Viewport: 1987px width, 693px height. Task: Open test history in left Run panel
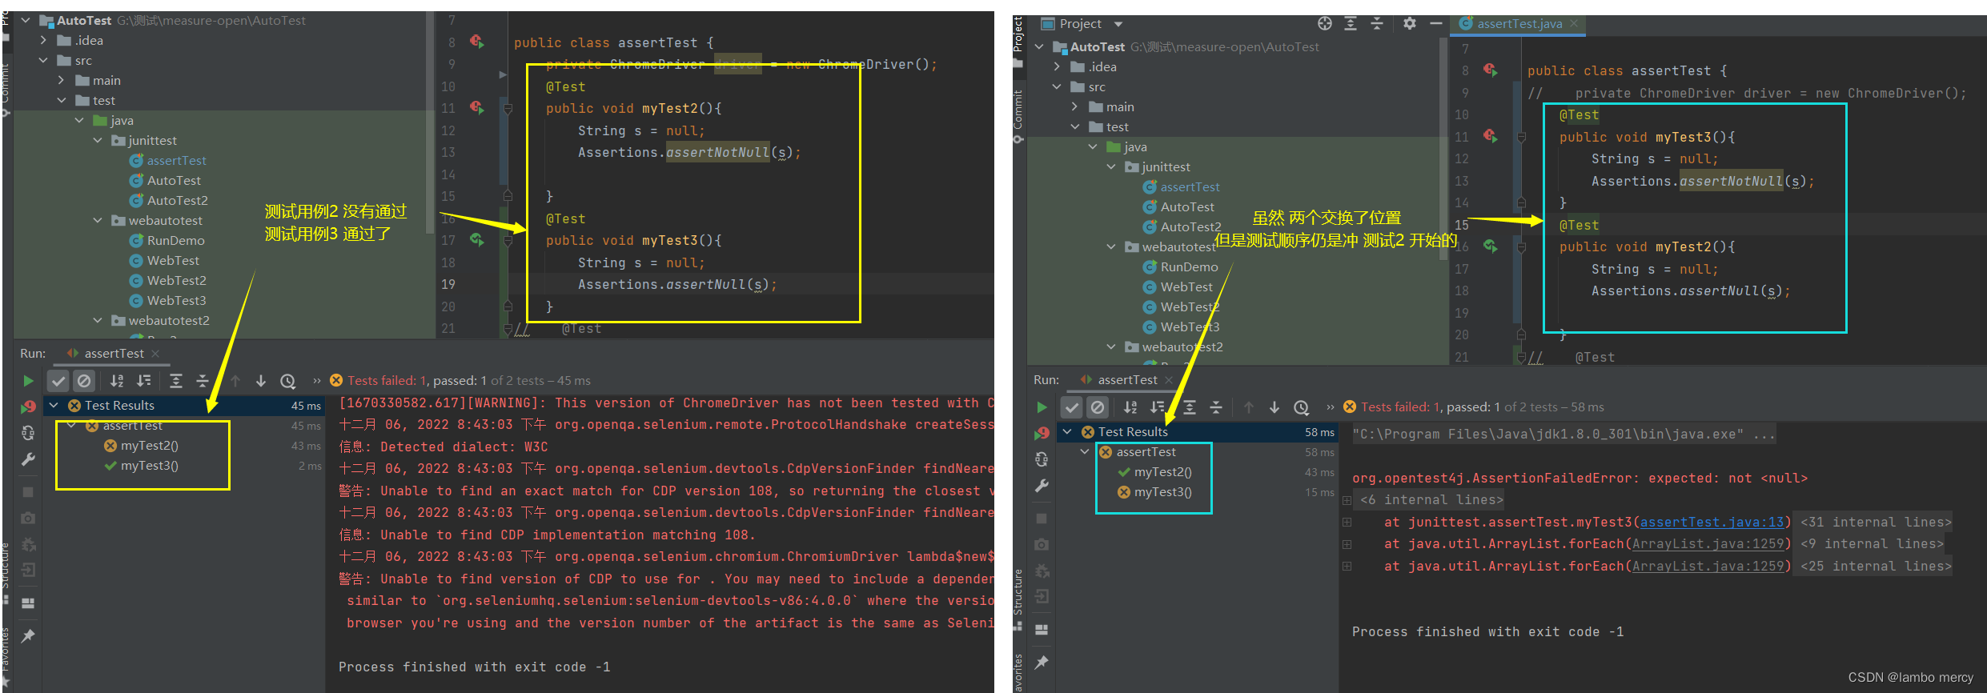click(288, 381)
